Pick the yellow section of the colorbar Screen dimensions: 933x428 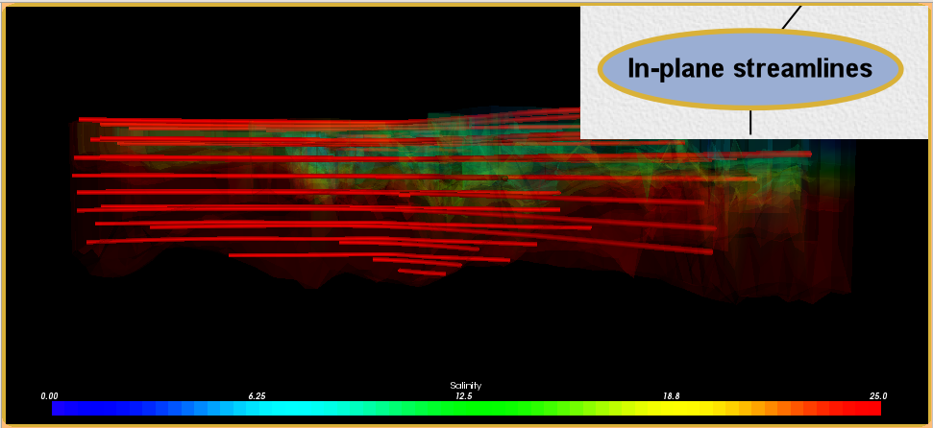(x=653, y=409)
